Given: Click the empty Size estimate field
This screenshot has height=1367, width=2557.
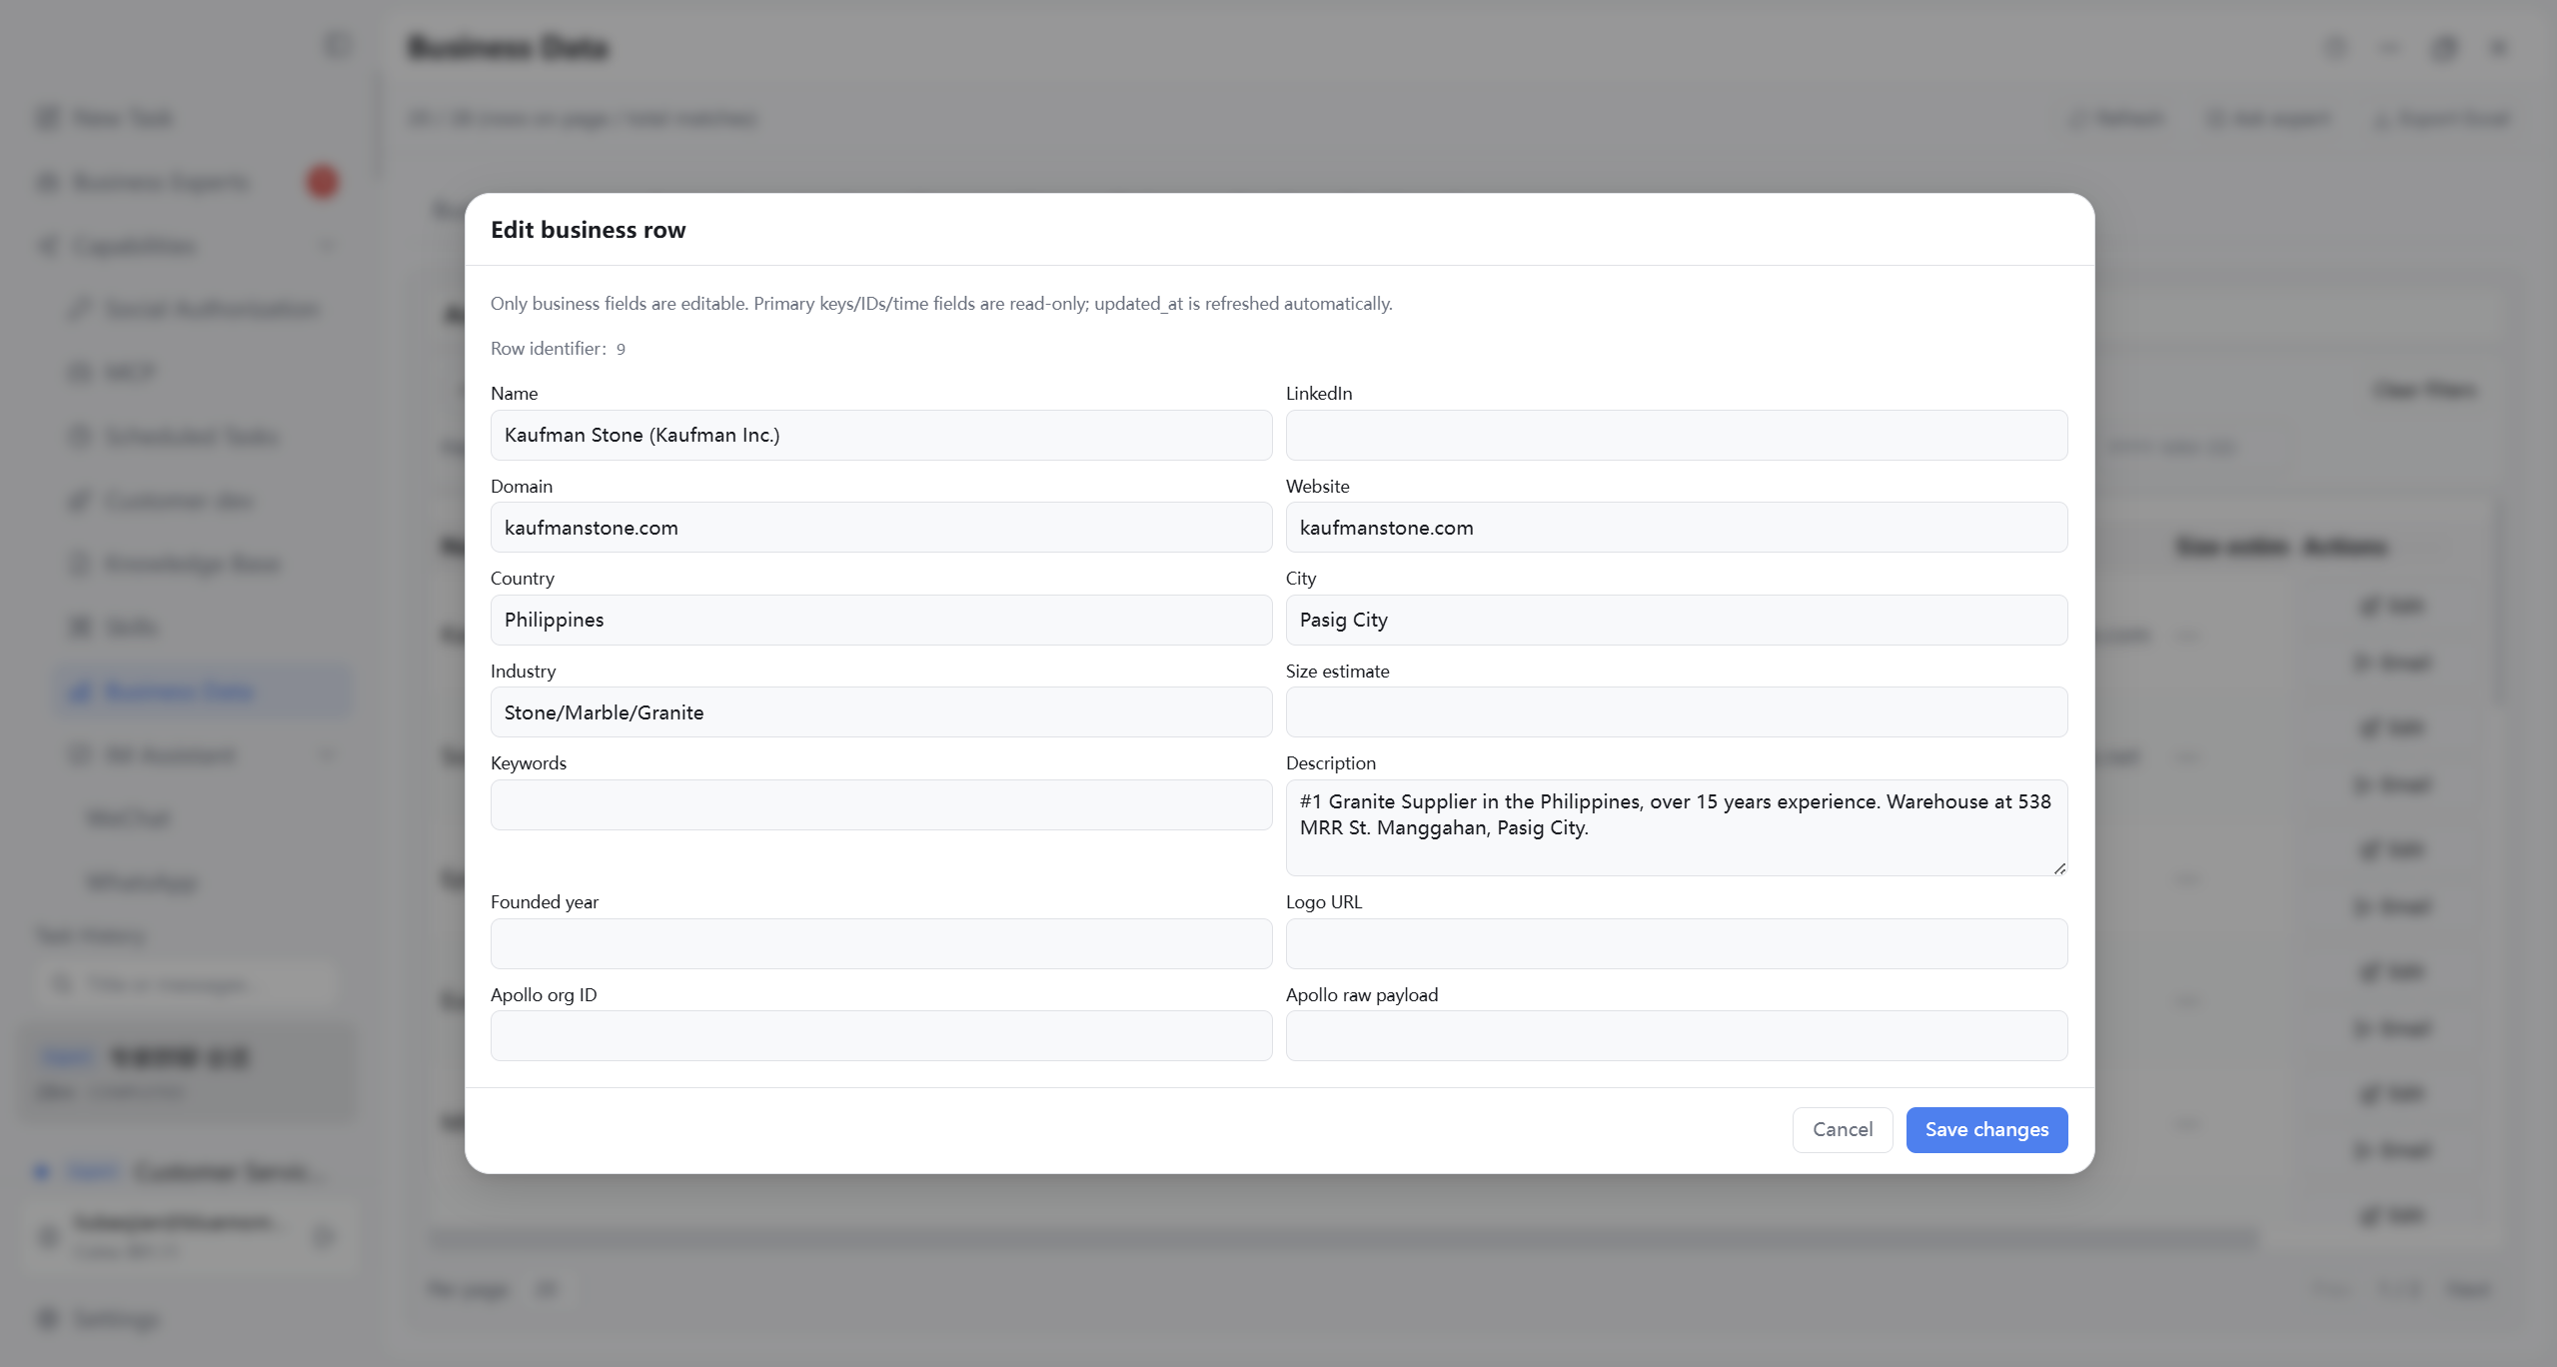Looking at the screenshot, I should pyautogui.click(x=1676, y=712).
